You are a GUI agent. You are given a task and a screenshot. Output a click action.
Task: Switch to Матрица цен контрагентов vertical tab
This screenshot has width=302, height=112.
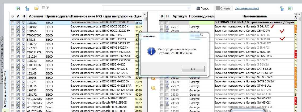(5, 89)
